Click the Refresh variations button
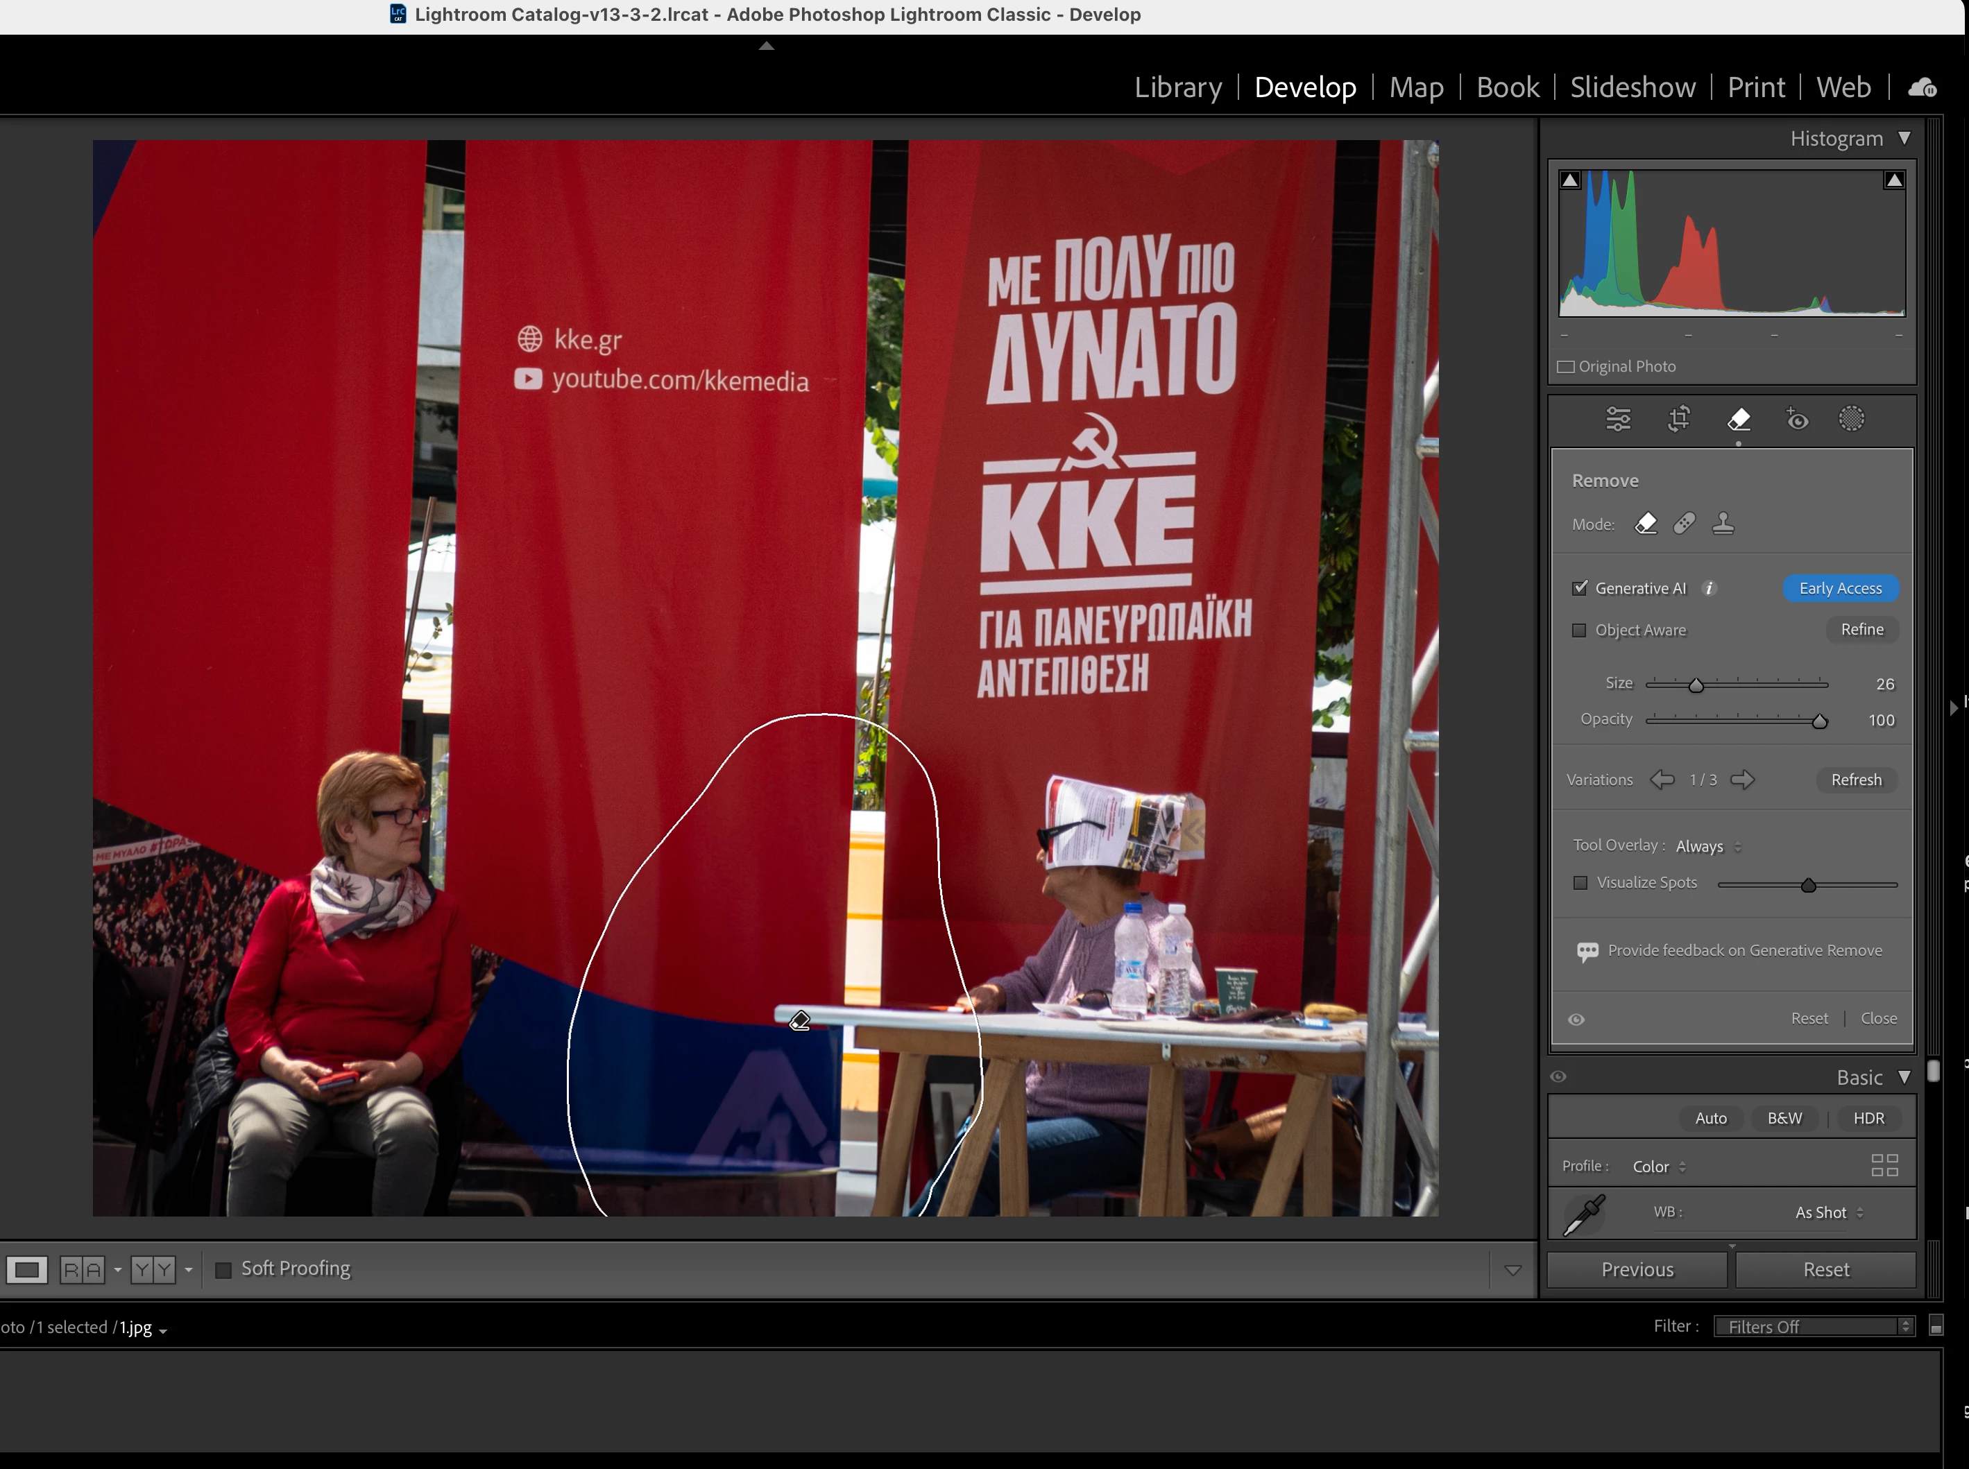Screen dimensions: 1969x1469 [x=1856, y=780]
